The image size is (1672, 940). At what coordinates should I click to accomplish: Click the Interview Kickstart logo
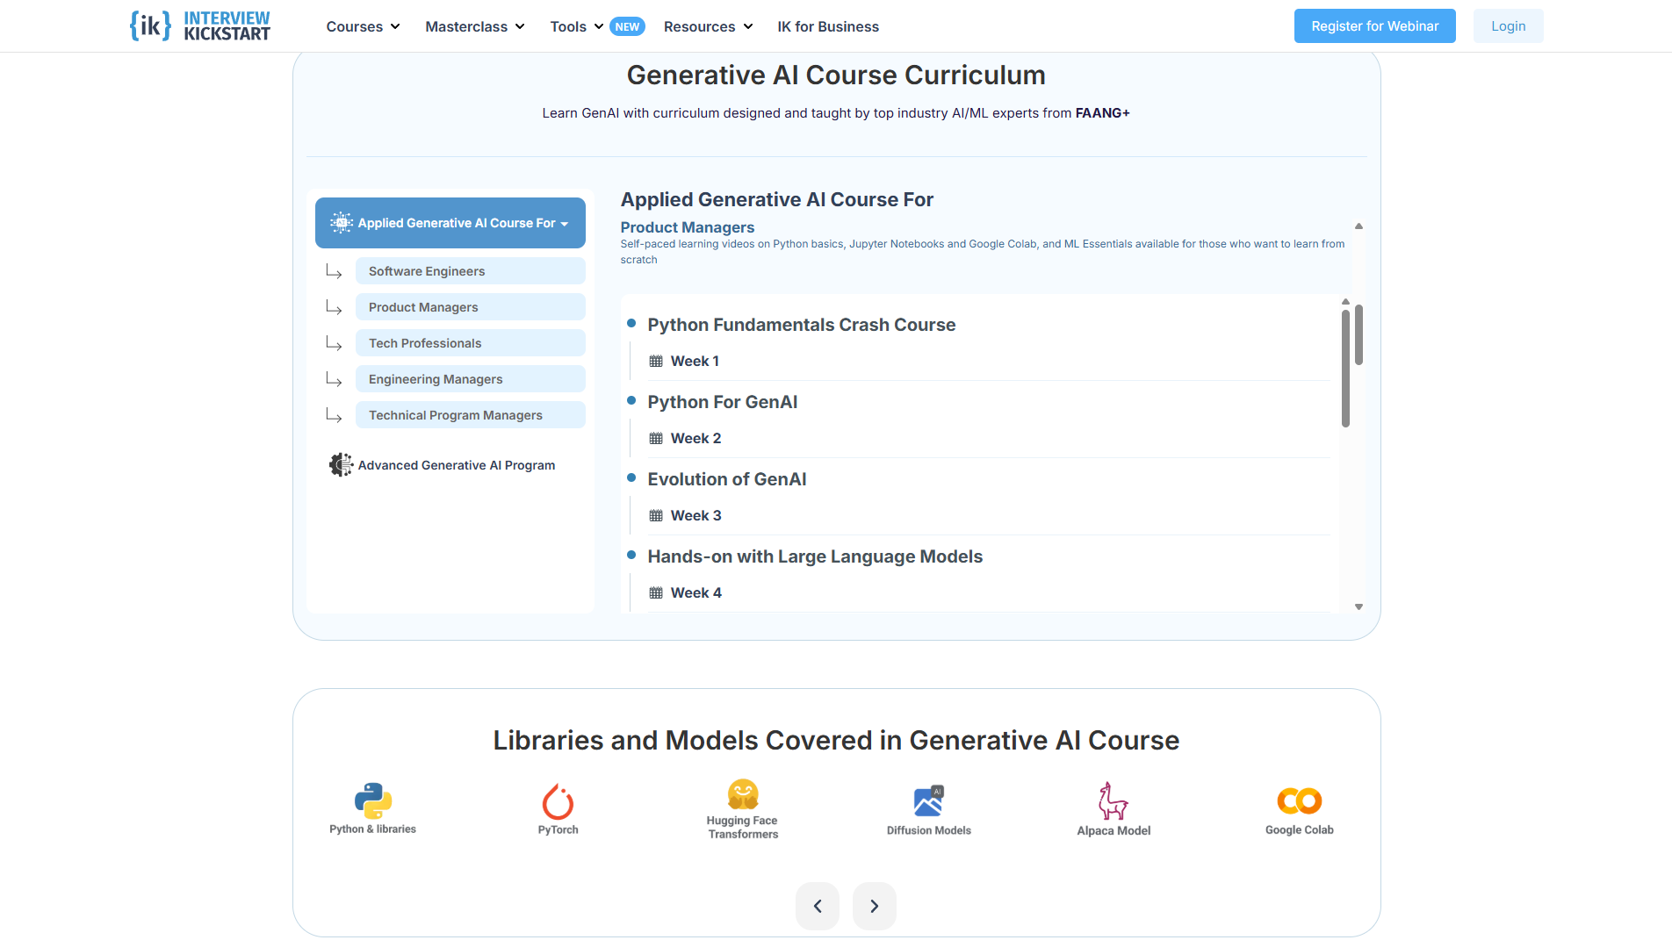pyautogui.click(x=200, y=25)
